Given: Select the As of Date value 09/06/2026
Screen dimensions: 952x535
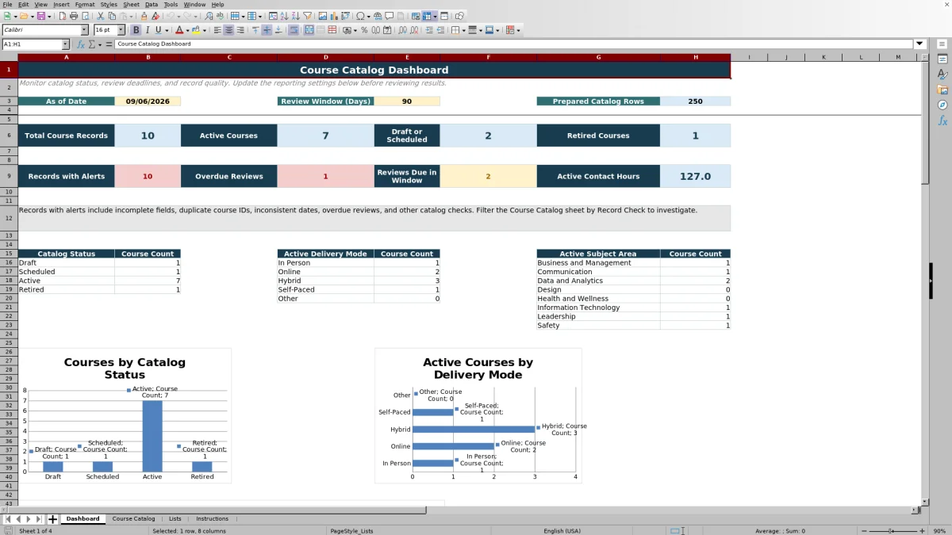Looking at the screenshot, I should coord(148,101).
